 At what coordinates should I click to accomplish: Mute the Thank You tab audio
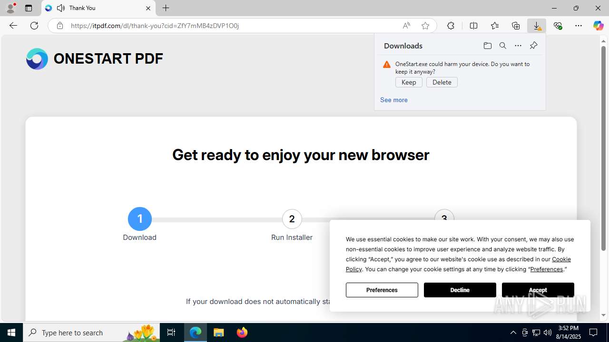(61, 8)
